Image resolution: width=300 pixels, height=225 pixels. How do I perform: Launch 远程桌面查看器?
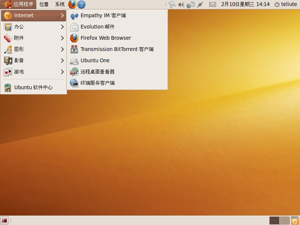coord(117,72)
